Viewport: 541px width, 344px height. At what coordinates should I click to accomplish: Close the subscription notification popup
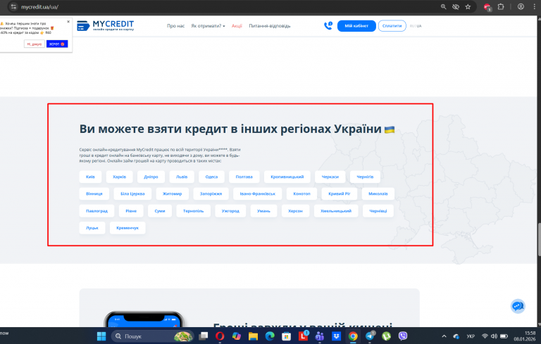click(x=68, y=21)
